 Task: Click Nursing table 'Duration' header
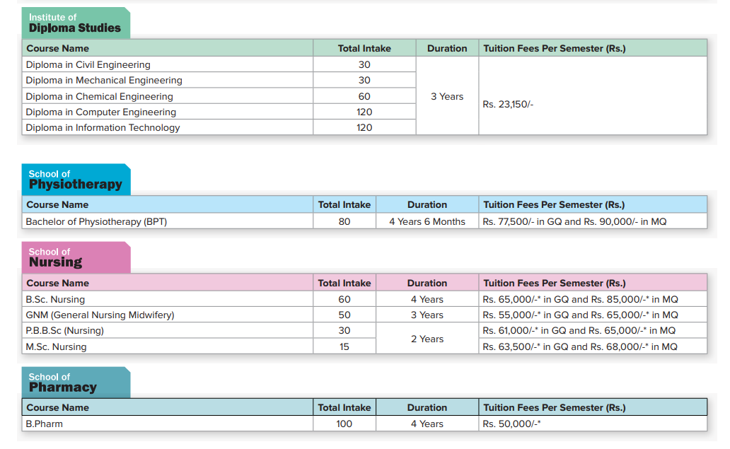[x=427, y=283]
